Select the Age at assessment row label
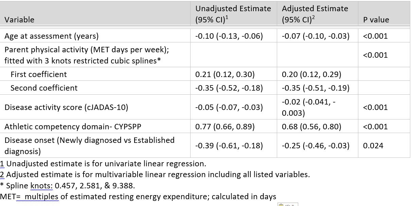This screenshot has width=412, height=206. point(51,36)
